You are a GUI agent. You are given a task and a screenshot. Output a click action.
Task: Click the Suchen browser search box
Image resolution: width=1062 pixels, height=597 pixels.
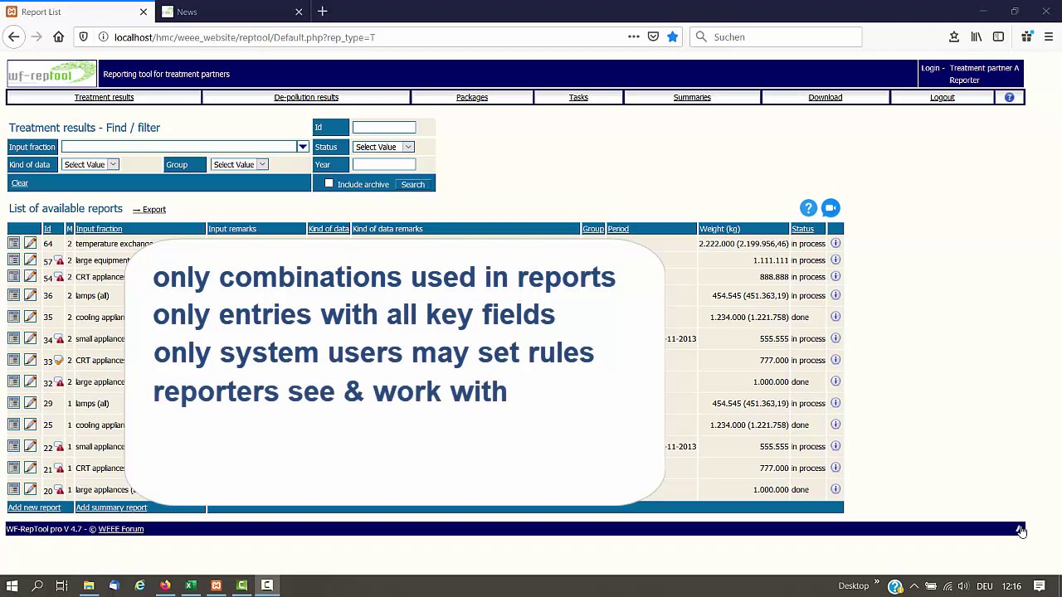pyautogui.click(x=776, y=36)
